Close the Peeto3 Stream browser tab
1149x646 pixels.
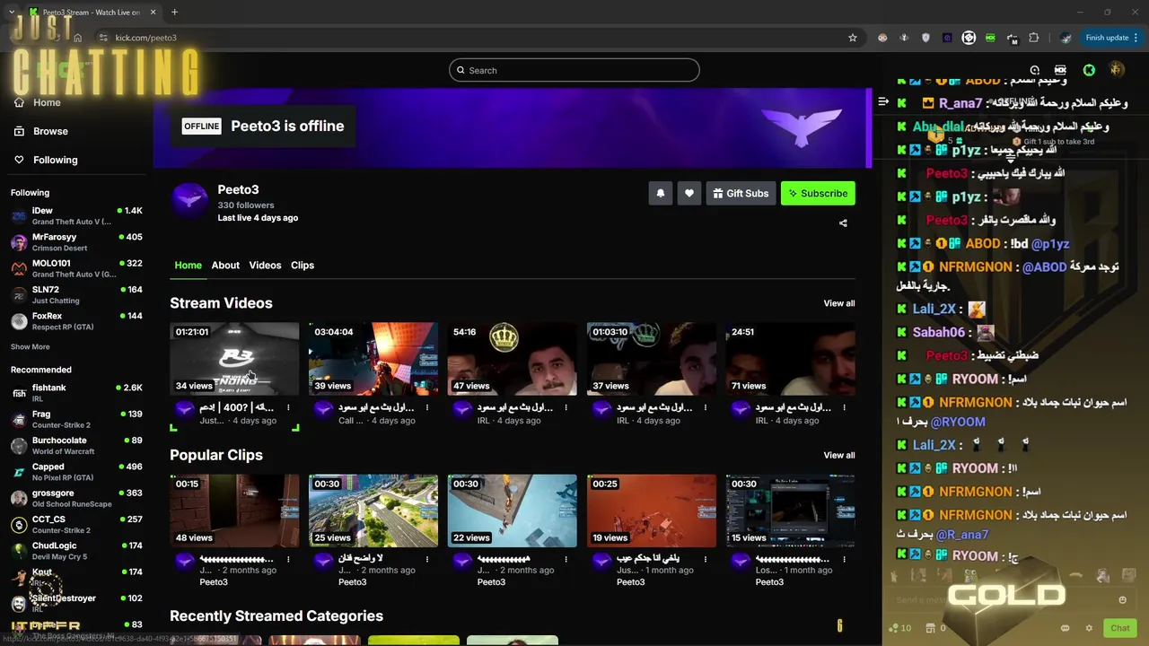coord(153,13)
